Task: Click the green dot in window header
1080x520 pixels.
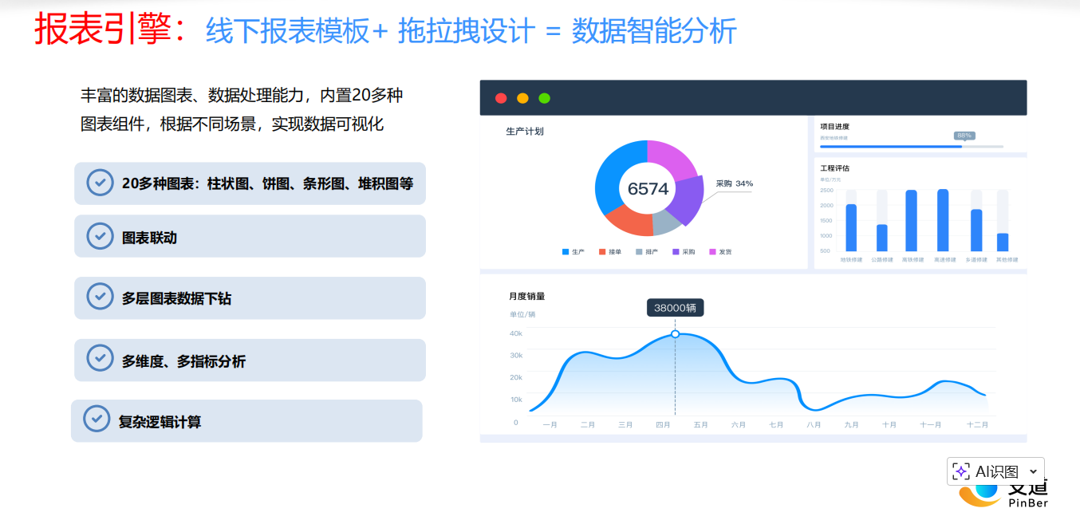Action: pyautogui.click(x=544, y=98)
